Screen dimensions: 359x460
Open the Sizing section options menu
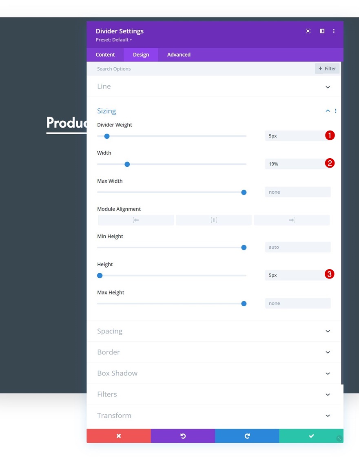(336, 111)
